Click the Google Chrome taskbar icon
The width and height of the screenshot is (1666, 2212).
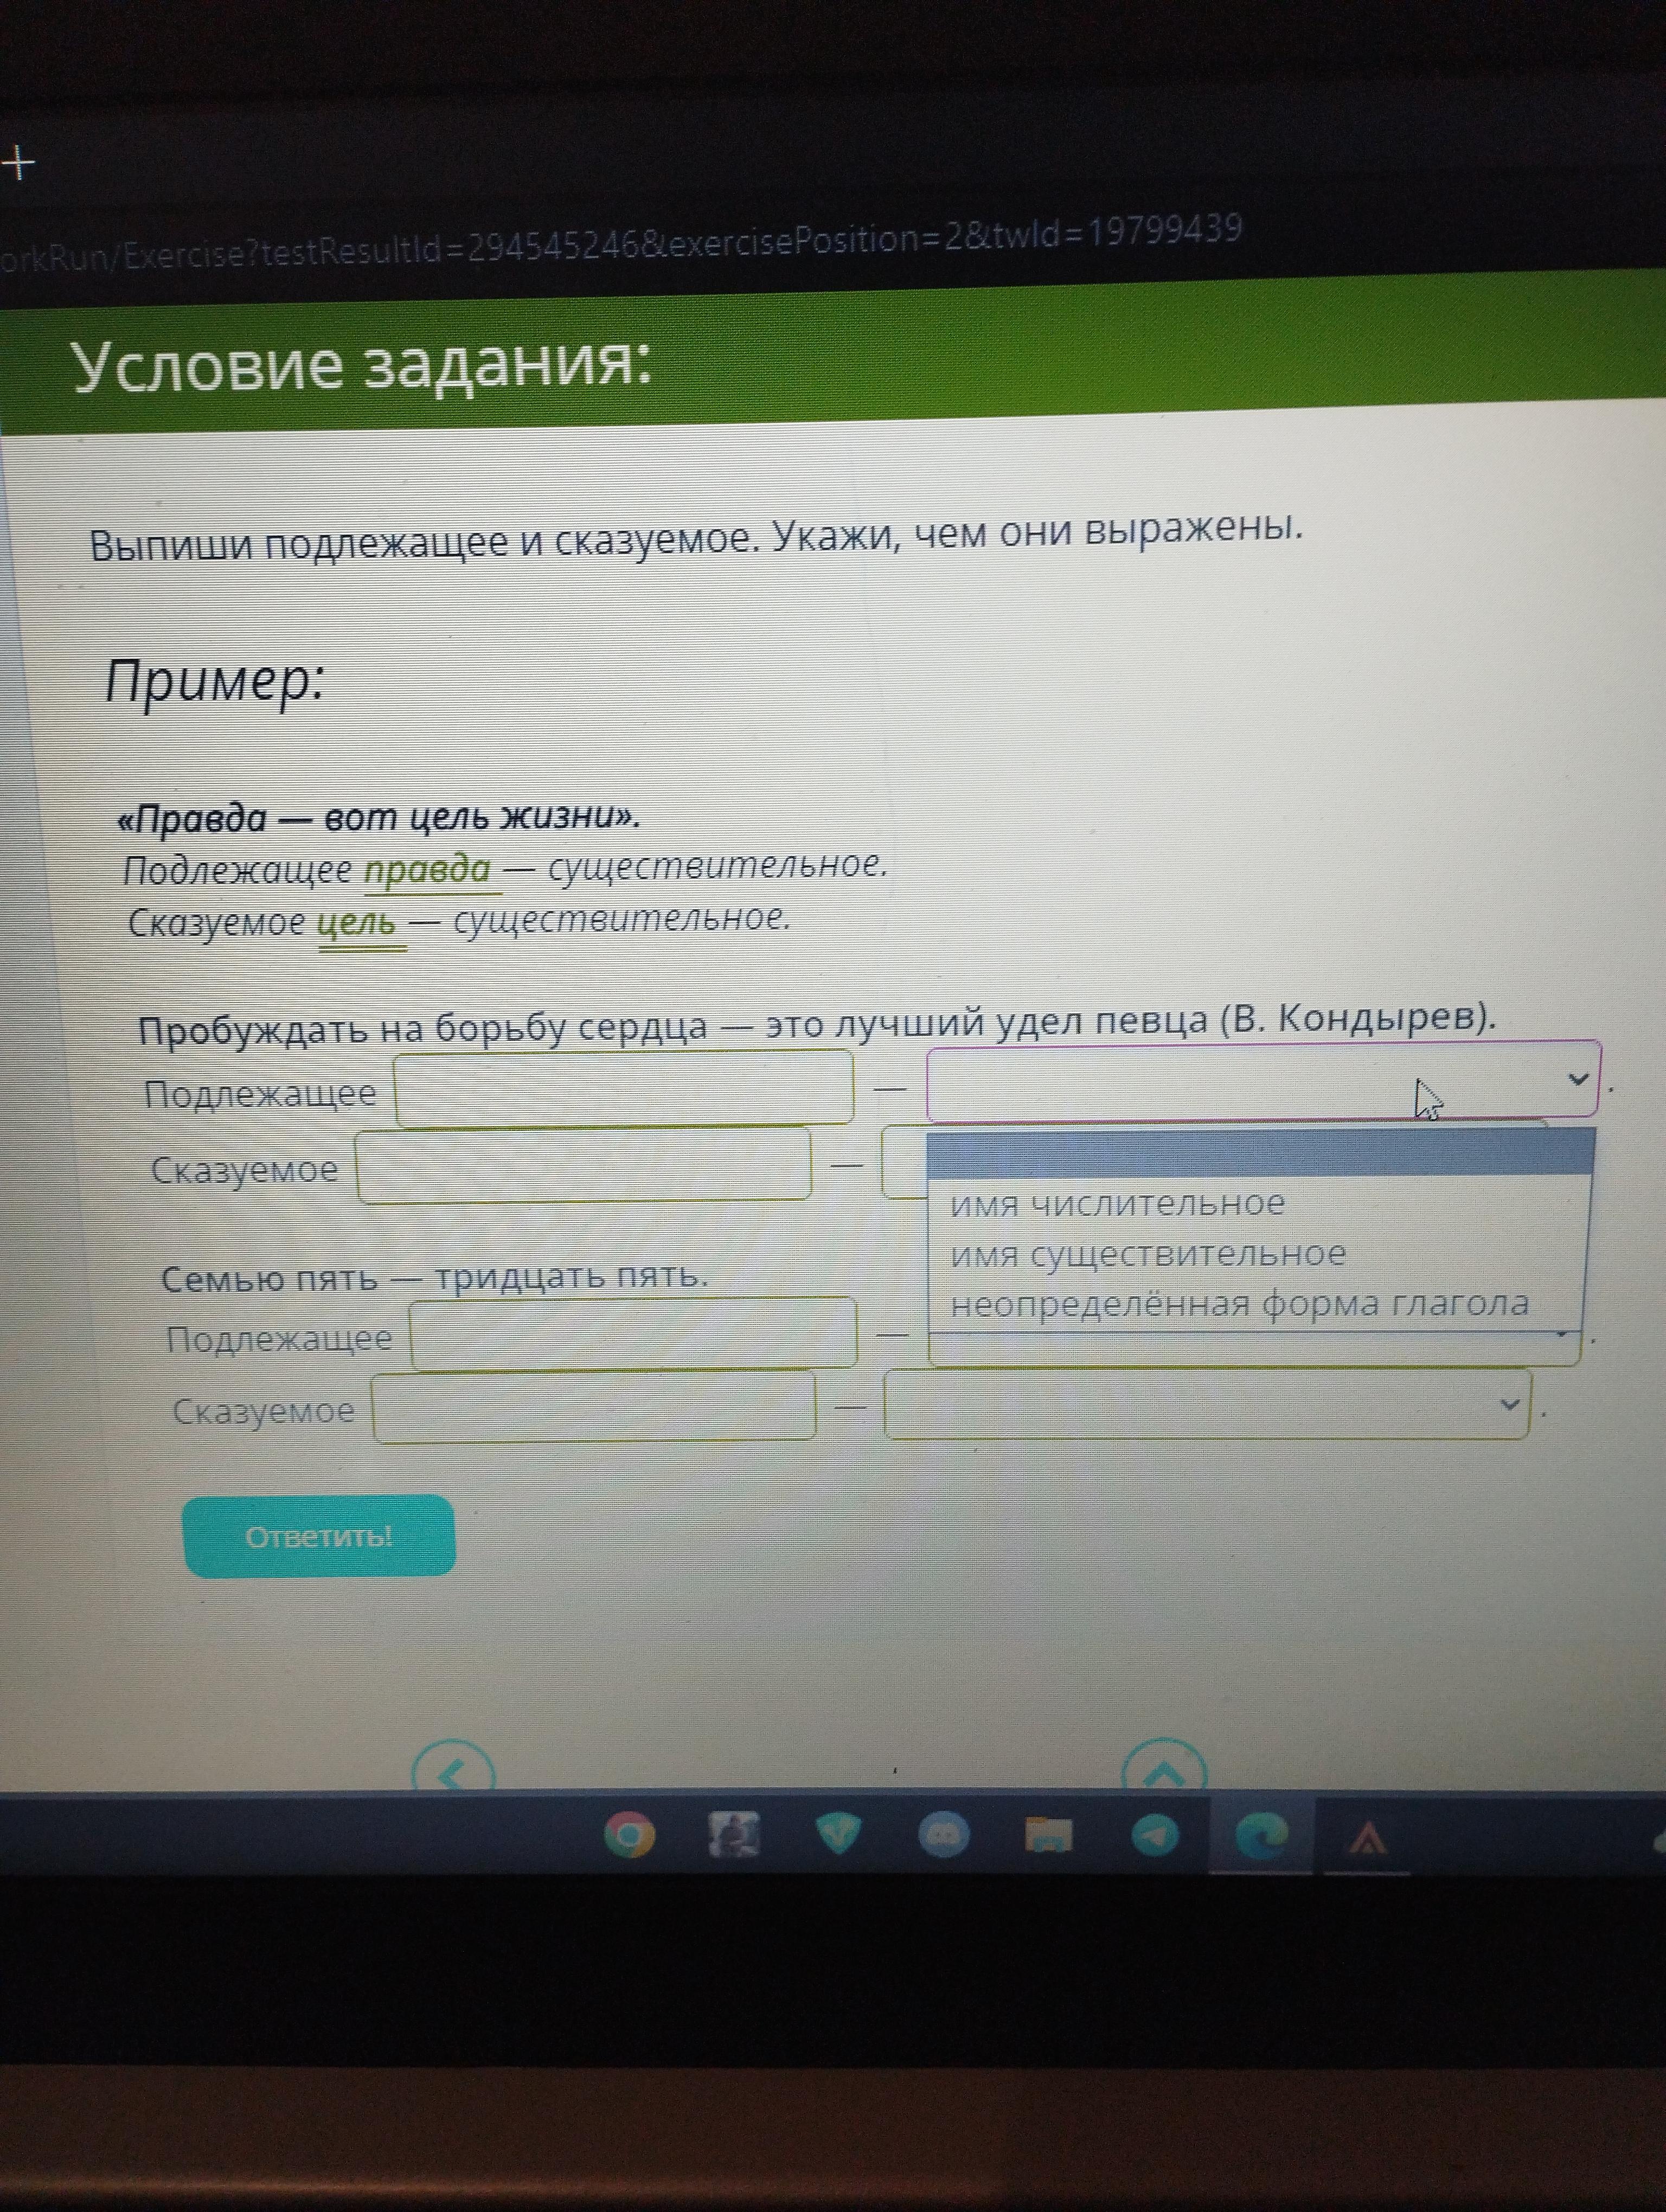(x=629, y=1834)
